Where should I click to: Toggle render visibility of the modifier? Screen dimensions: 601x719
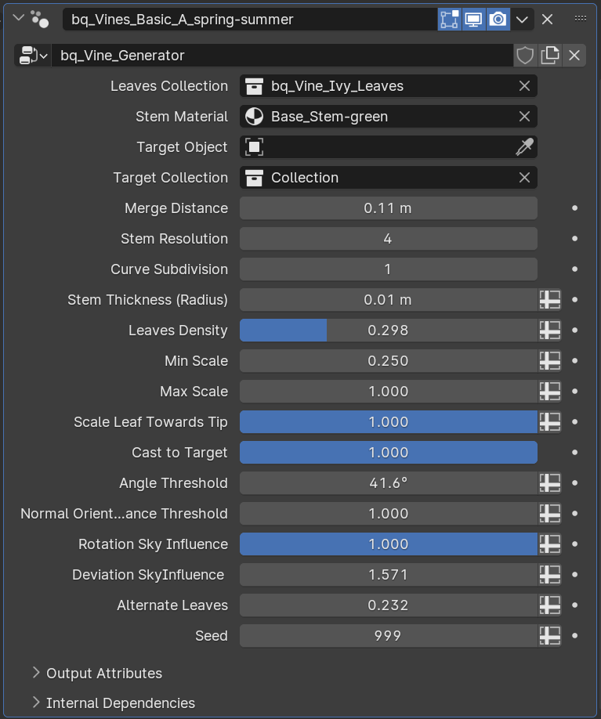497,19
